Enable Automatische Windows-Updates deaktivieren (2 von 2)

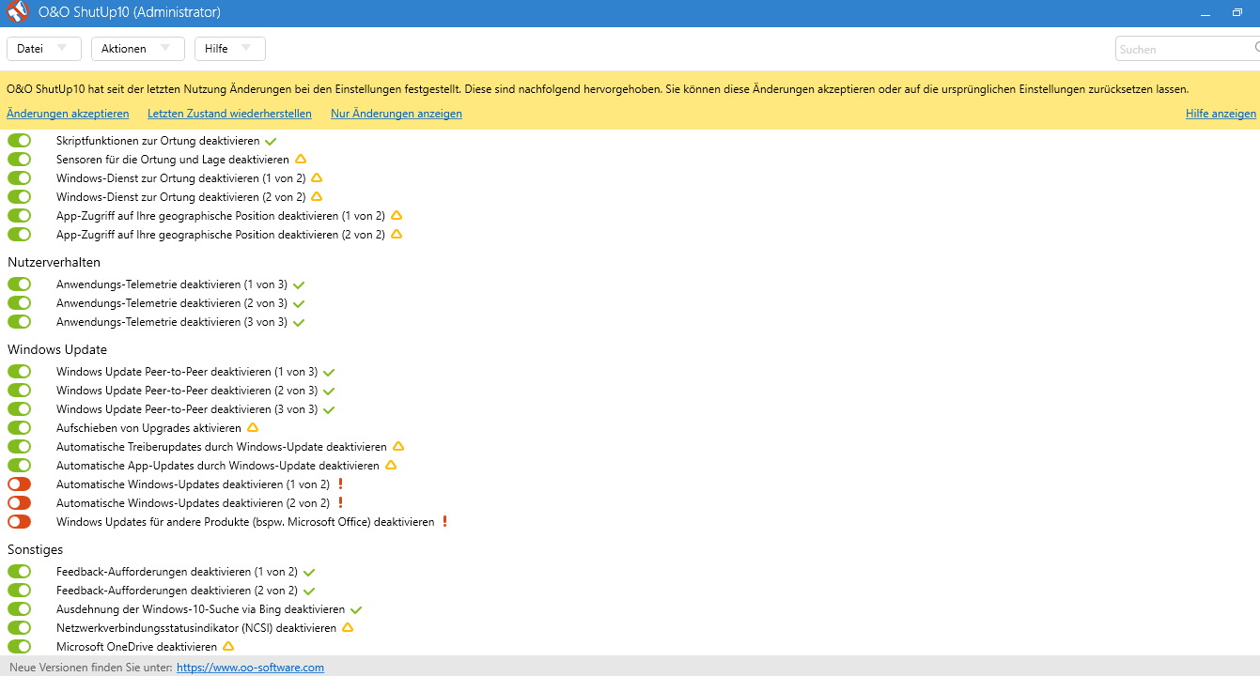click(20, 502)
